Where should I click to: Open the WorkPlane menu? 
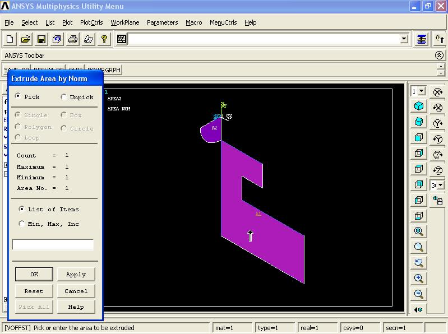point(125,22)
